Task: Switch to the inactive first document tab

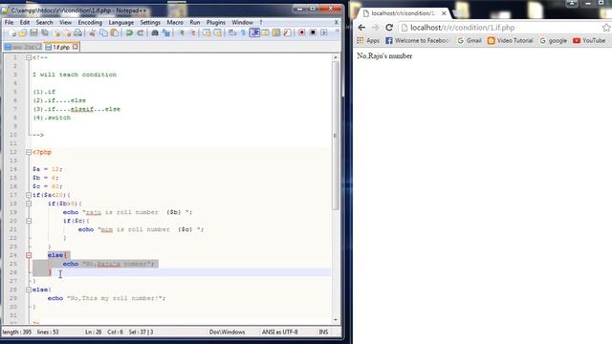Action: [x=23, y=47]
